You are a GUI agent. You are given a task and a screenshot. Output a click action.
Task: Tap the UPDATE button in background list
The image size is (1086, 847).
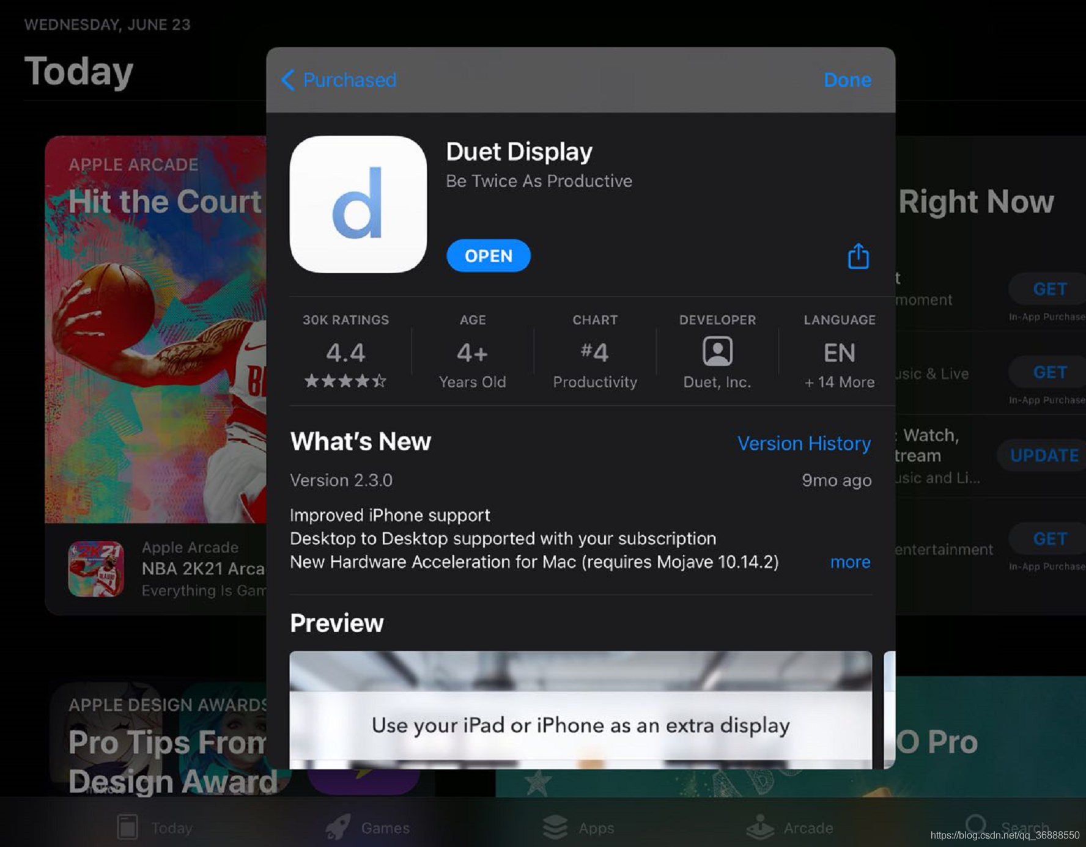point(1043,455)
